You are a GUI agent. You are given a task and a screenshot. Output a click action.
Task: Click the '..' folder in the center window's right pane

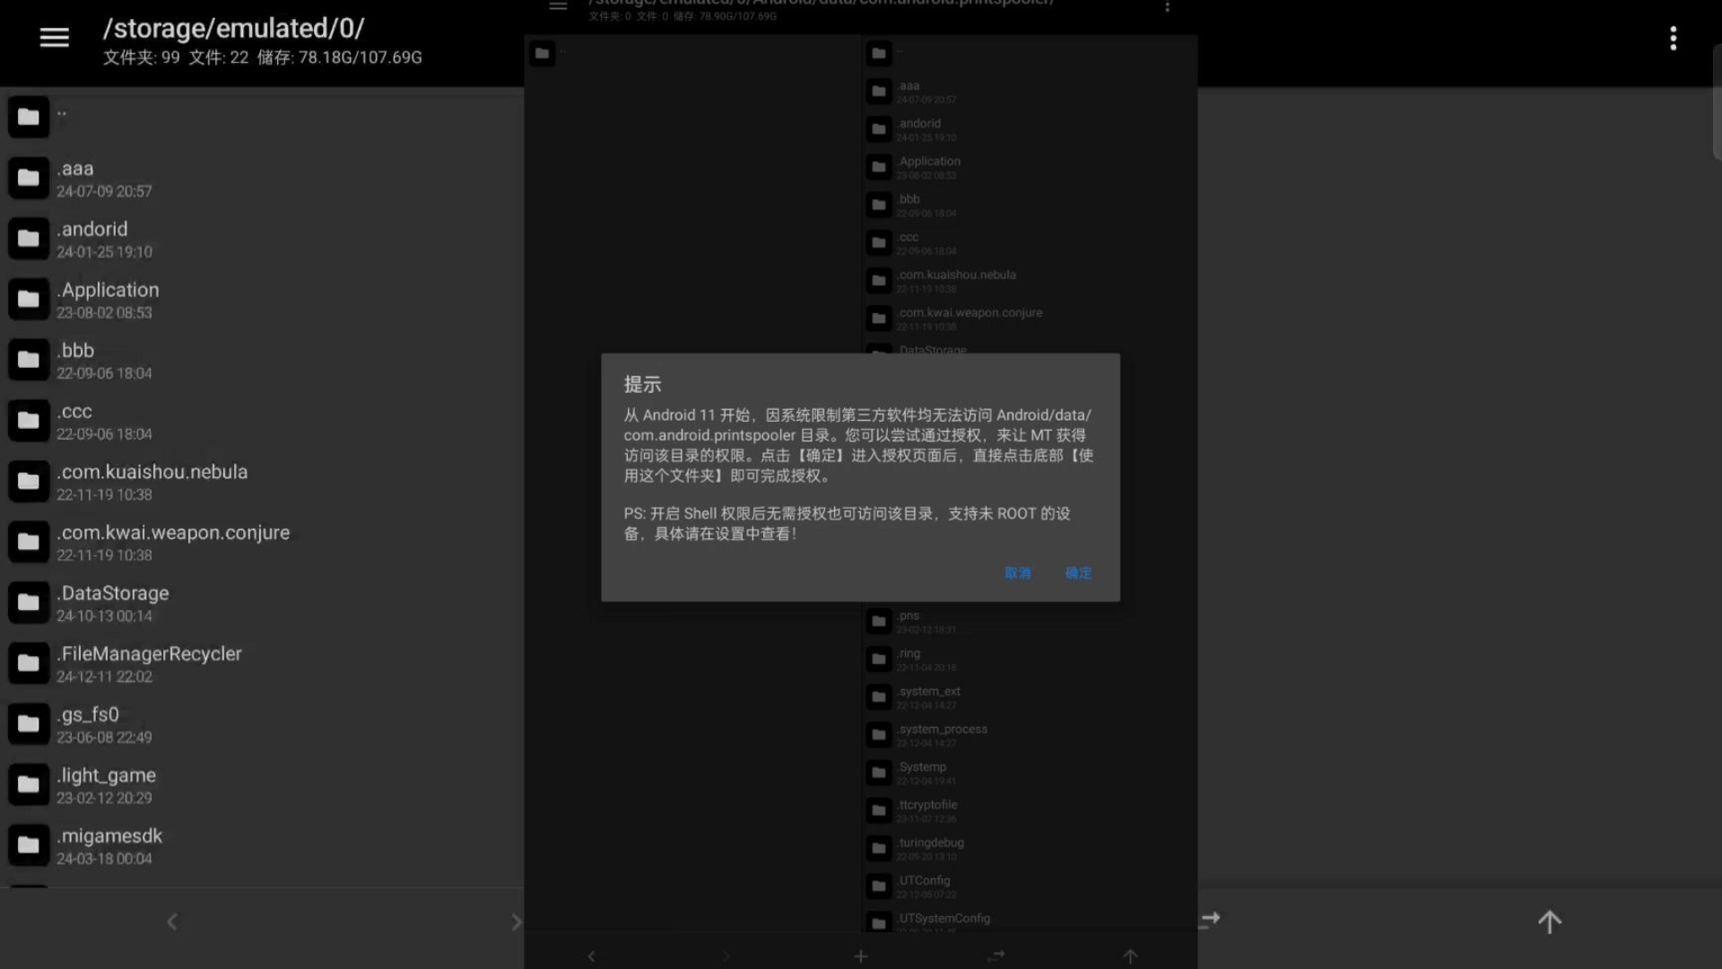tap(879, 54)
